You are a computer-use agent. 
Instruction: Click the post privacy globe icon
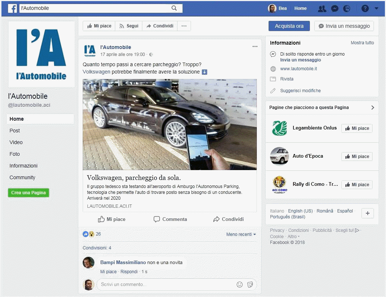pos(151,54)
